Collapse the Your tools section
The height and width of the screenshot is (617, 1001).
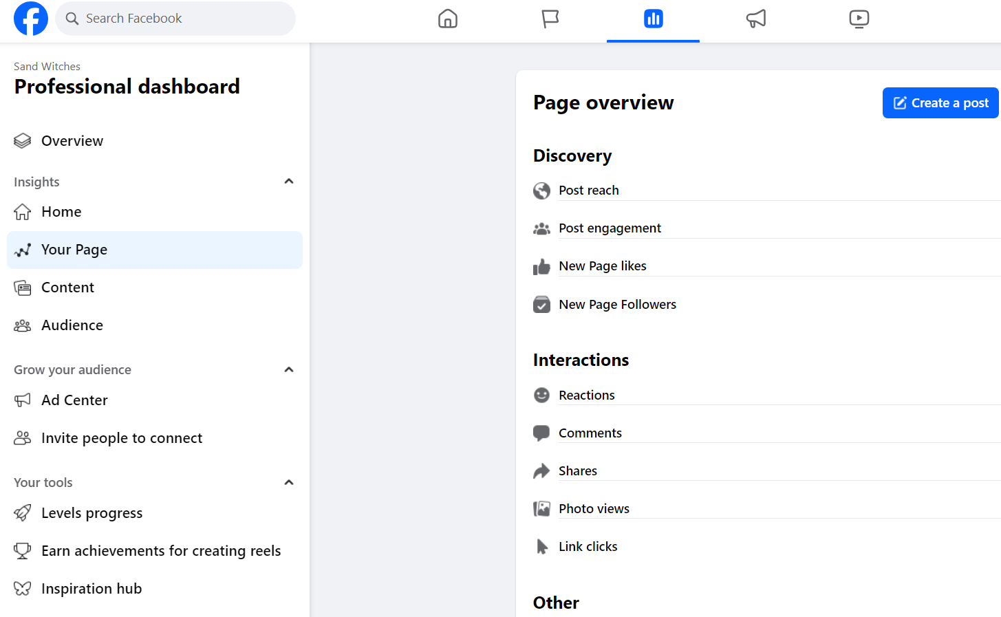288,481
